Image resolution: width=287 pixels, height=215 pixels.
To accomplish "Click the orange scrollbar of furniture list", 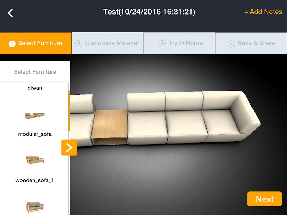I will 69,111.
